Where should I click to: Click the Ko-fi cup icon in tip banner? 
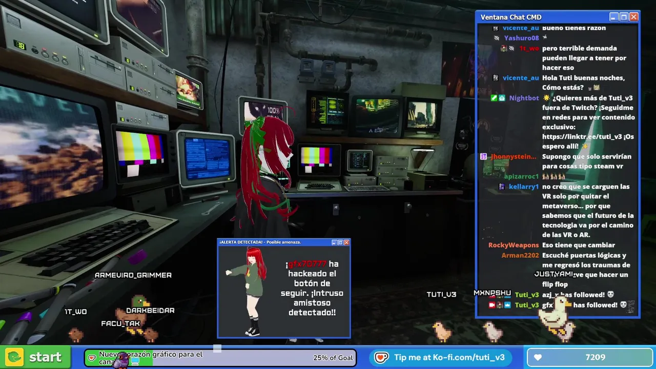click(381, 358)
